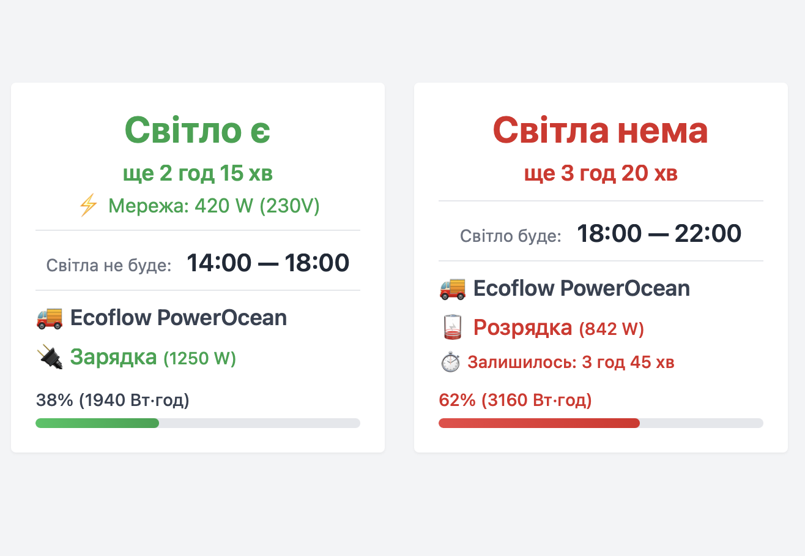
Task: Click the truck icon in left card
Action: coord(50,318)
